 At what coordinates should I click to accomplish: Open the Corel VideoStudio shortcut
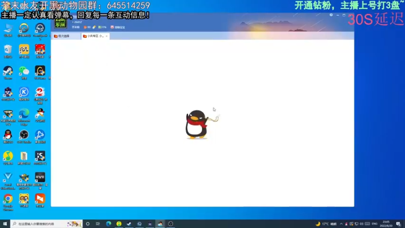(x=8, y=180)
